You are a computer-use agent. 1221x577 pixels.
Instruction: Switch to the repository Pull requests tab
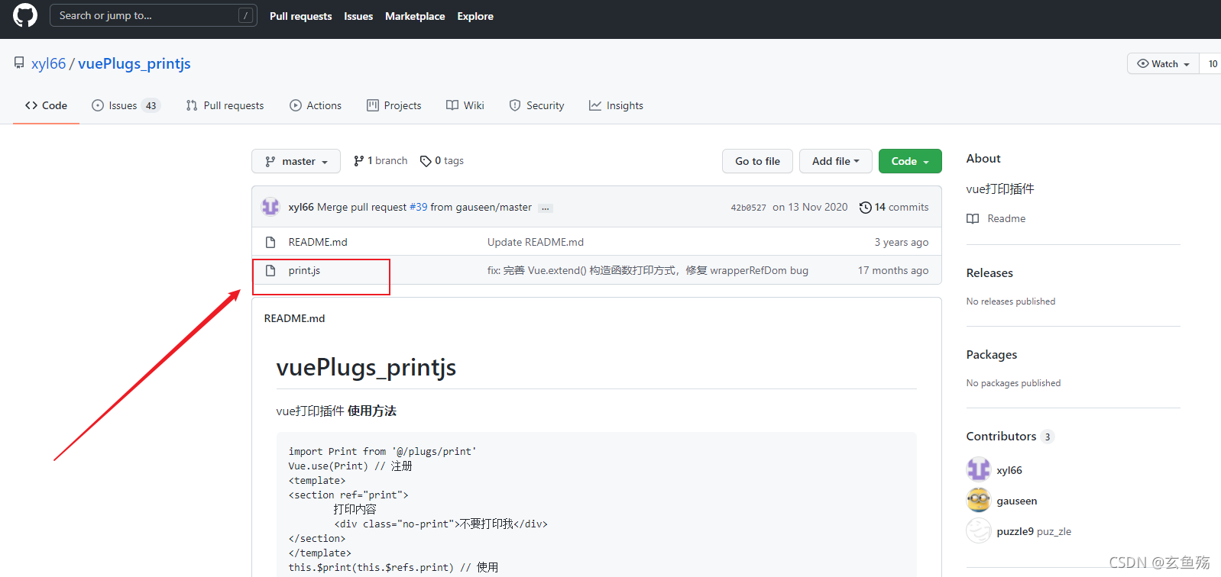(x=225, y=105)
